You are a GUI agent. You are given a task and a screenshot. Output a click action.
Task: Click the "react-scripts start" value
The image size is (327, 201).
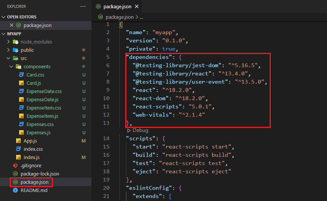click(197, 147)
